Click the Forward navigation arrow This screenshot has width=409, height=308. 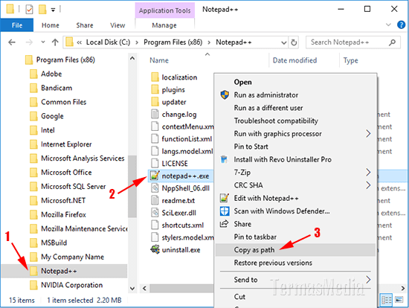point(29,42)
